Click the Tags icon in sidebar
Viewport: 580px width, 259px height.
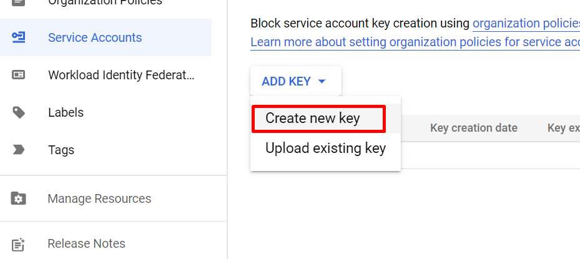pyautogui.click(x=19, y=150)
